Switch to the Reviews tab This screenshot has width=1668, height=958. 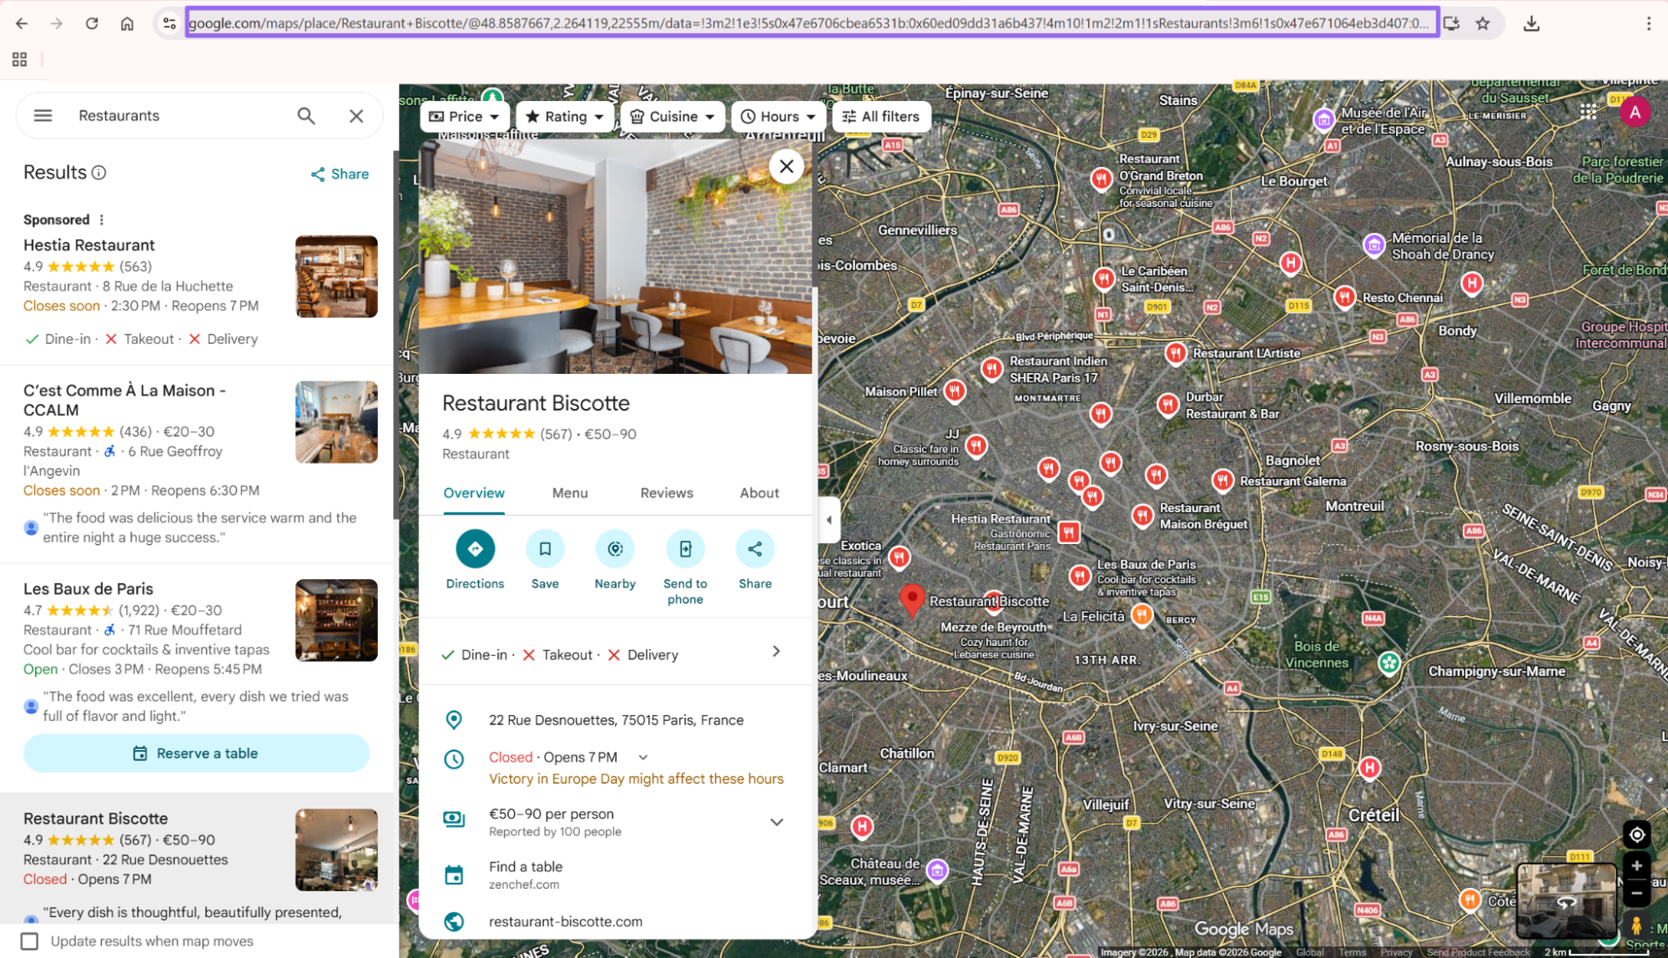click(x=667, y=493)
